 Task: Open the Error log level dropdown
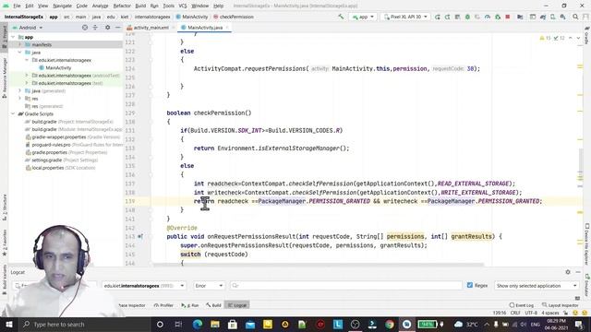pyautogui.click(x=209, y=286)
